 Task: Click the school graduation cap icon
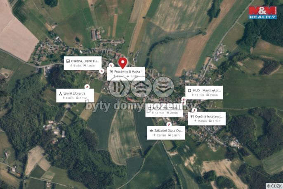152,131
